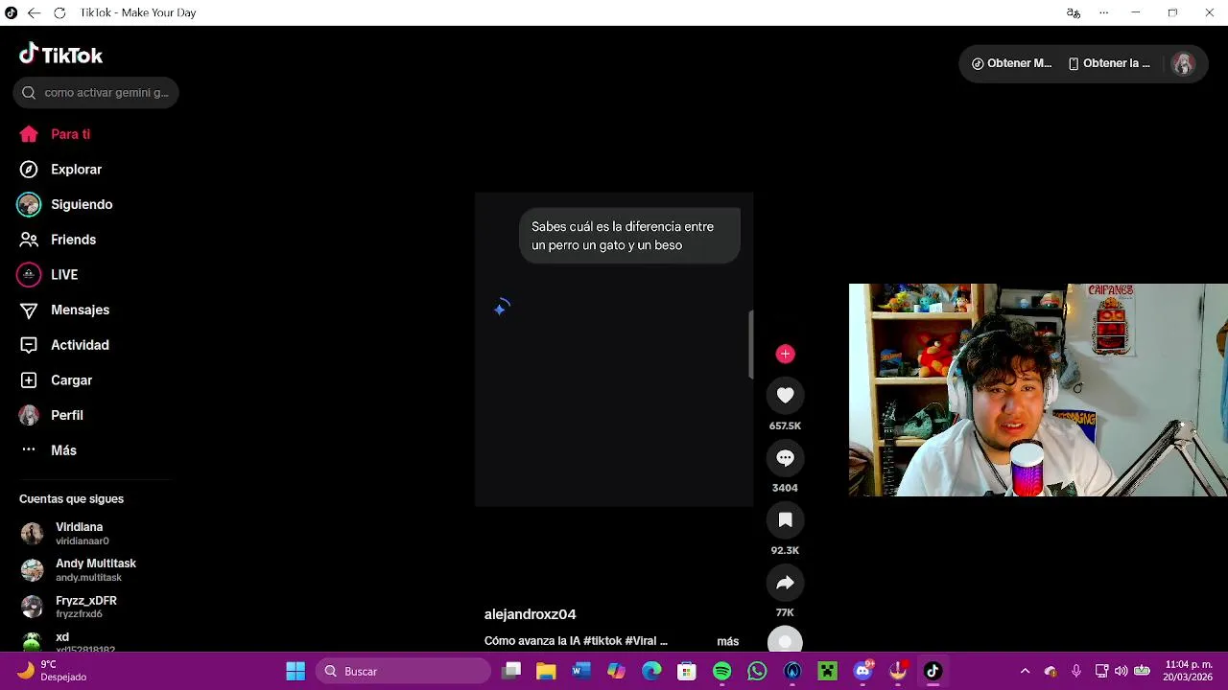Click the feed scrollbar beside the video
The width and height of the screenshot is (1228, 690).
pyautogui.click(x=750, y=345)
